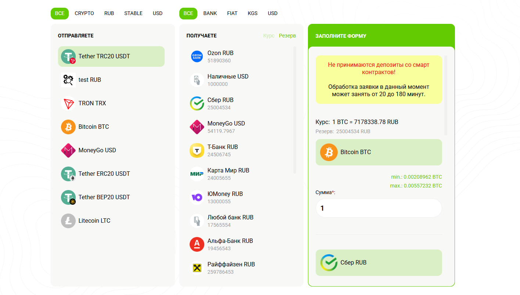
Task: Toggle the Резерв display option
Action: (x=287, y=36)
